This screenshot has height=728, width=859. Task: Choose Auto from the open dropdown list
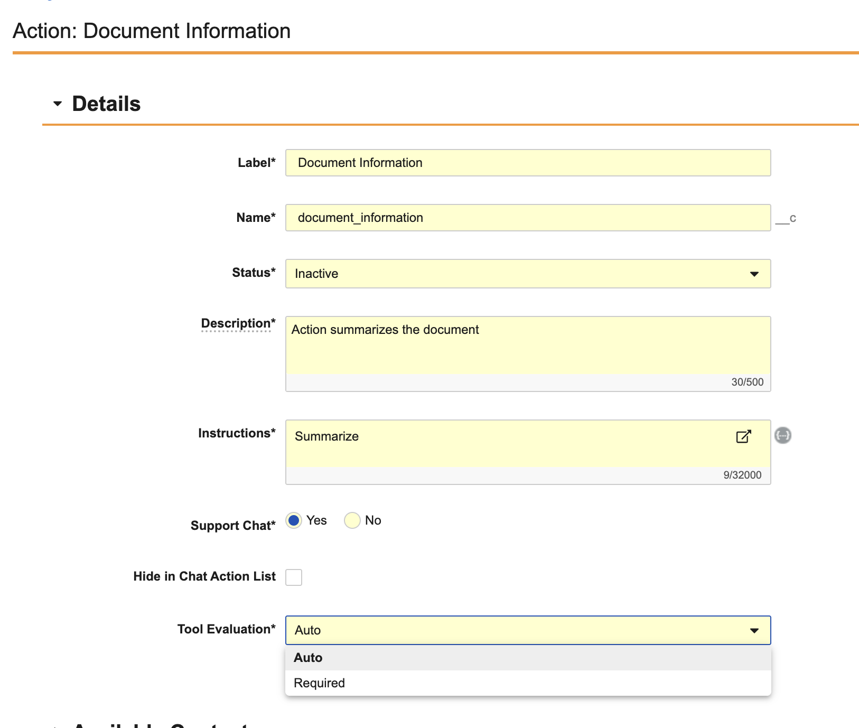[x=309, y=658]
